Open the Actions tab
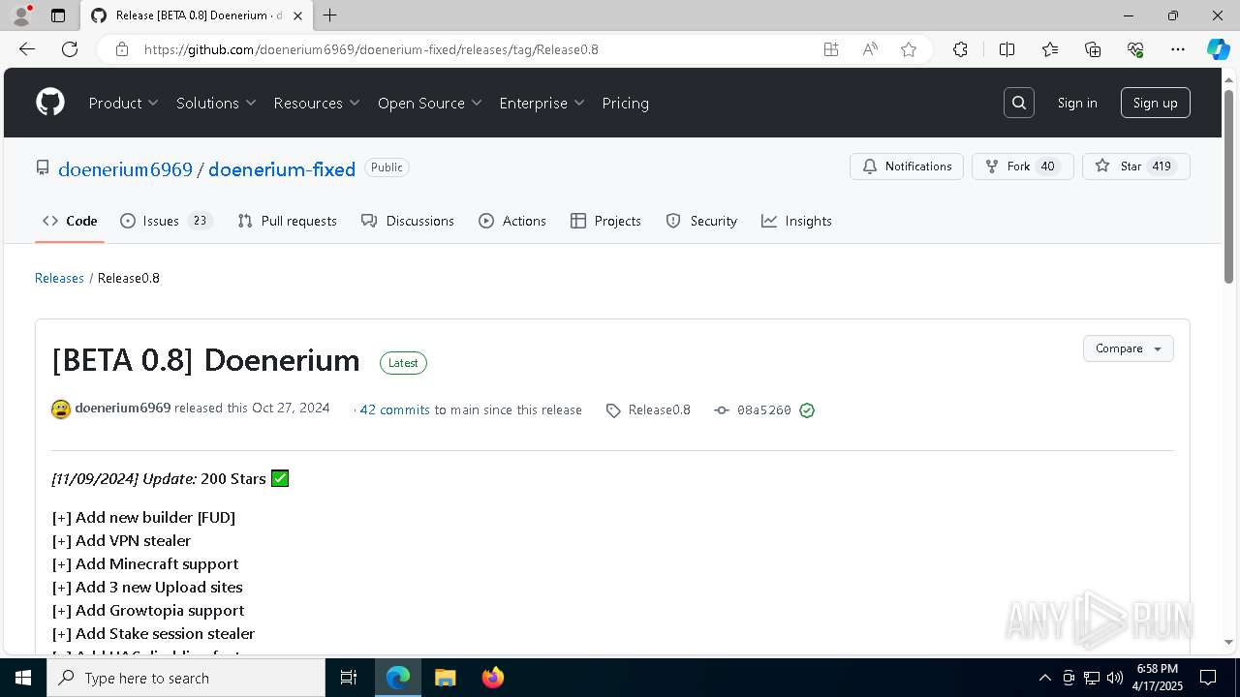The height and width of the screenshot is (697, 1240). tap(512, 221)
